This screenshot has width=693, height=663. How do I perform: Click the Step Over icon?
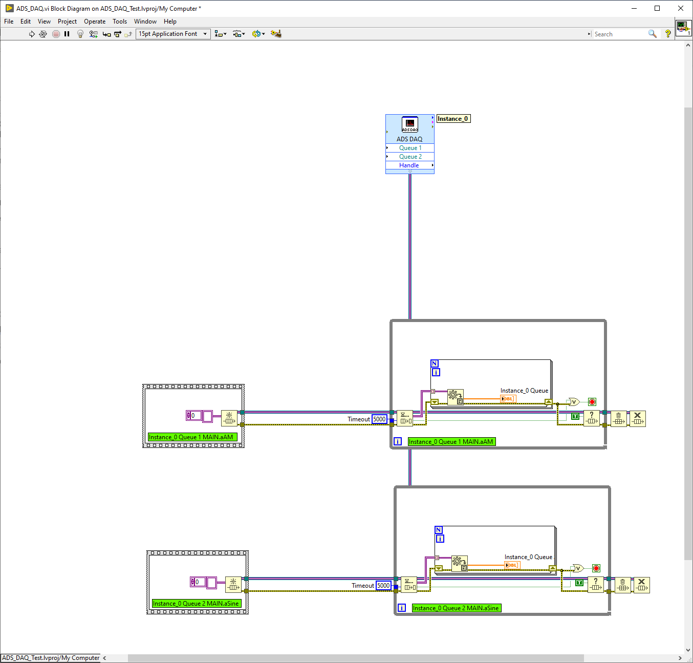(x=118, y=34)
